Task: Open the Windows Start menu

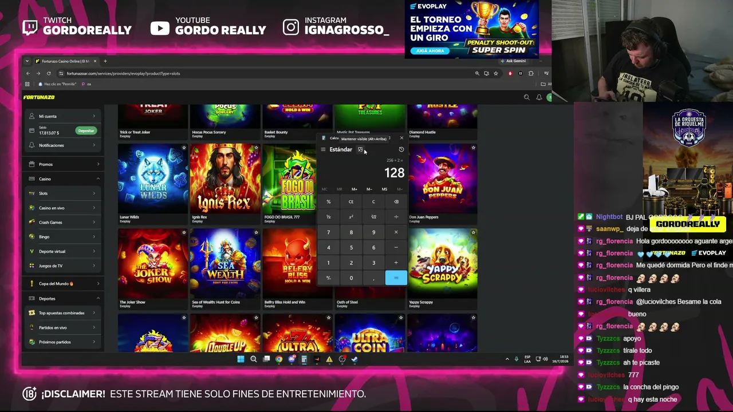Action: (241, 359)
